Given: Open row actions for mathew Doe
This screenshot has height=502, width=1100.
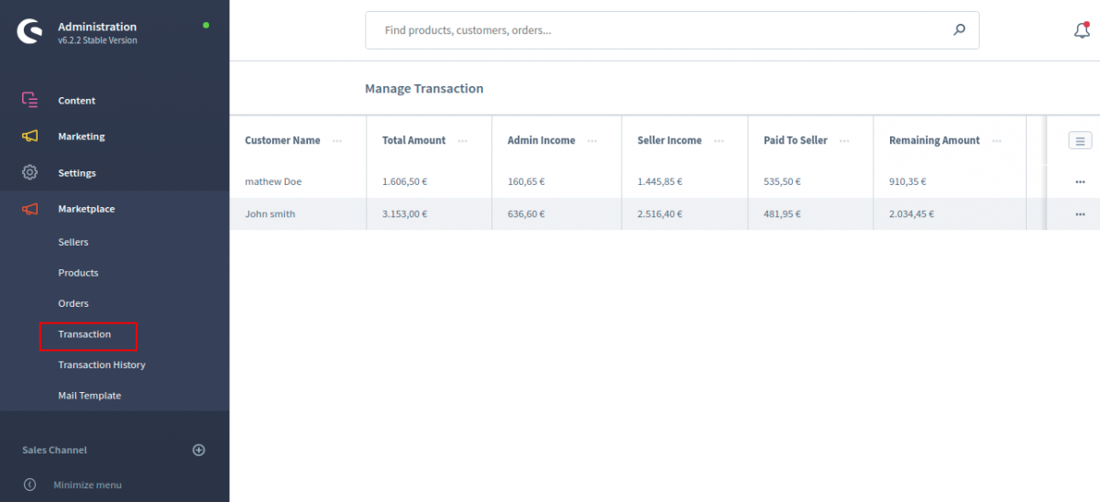Looking at the screenshot, I should 1080,181.
